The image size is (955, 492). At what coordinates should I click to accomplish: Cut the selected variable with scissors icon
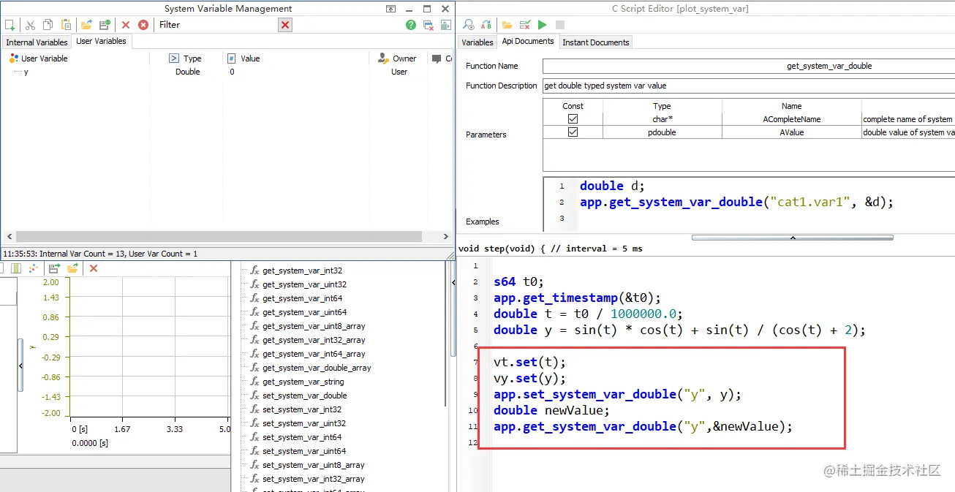(31, 25)
